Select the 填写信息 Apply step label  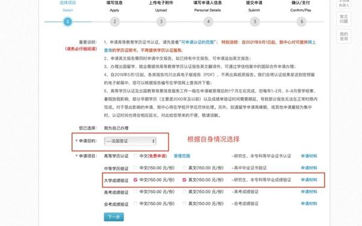pos(114,6)
